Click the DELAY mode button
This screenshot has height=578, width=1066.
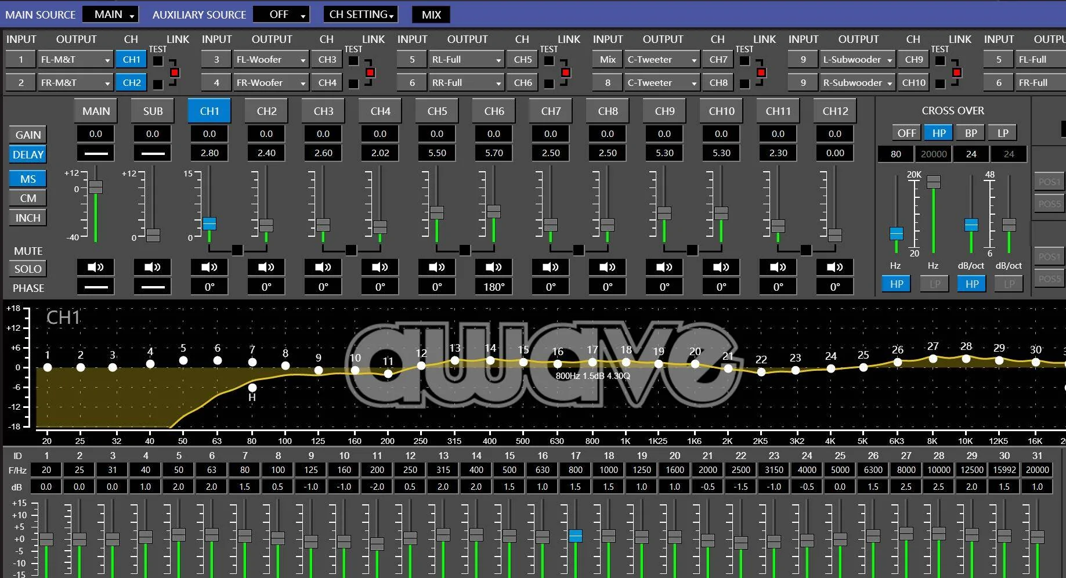pyautogui.click(x=28, y=154)
